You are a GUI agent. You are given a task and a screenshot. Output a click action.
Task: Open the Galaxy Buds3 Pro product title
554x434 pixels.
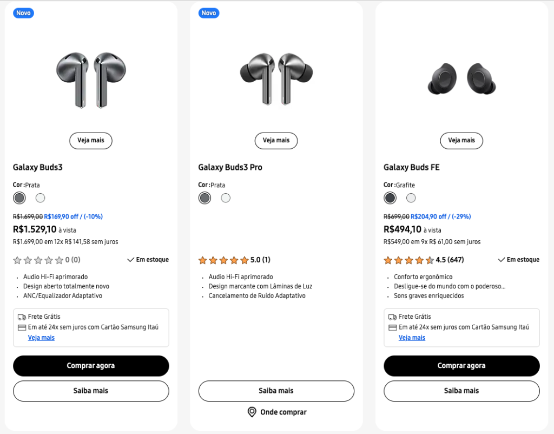pyautogui.click(x=230, y=167)
